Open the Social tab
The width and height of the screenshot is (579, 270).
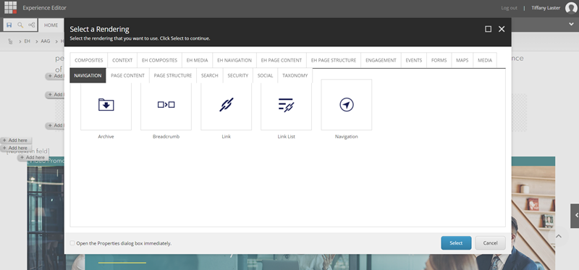point(265,75)
